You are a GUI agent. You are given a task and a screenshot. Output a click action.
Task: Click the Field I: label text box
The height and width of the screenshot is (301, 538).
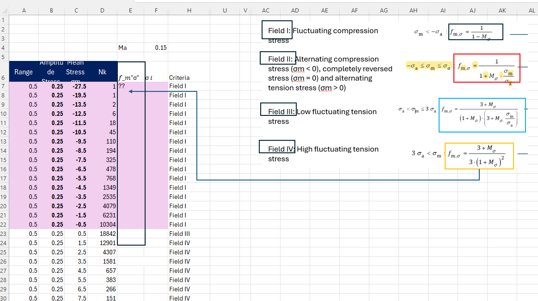[276, 30]
